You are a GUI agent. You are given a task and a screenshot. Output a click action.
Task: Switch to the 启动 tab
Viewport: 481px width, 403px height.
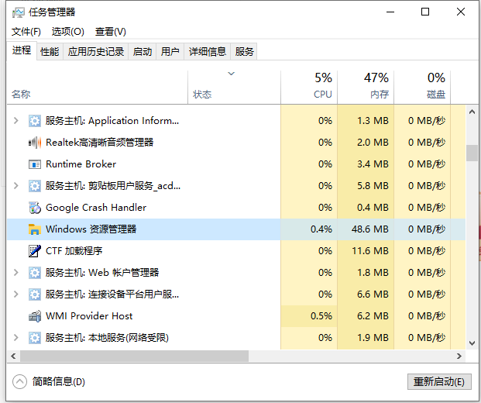pos(143,51)
